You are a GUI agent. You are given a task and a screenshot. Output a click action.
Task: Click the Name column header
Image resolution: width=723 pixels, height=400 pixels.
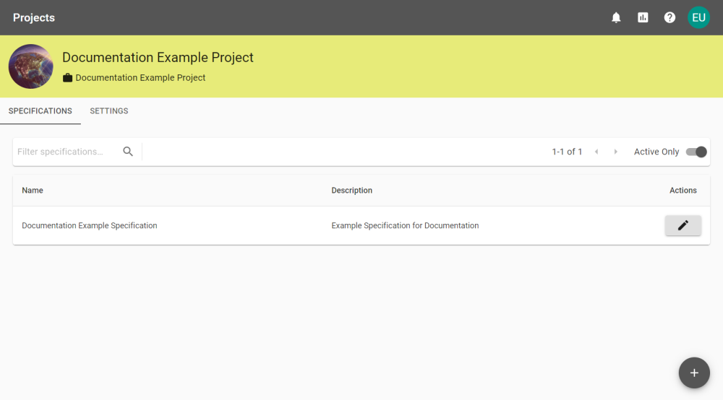(33, 190)
